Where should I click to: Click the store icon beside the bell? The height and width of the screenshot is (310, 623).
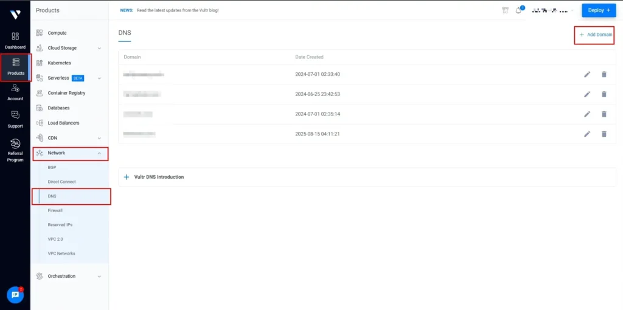[505, 11]
